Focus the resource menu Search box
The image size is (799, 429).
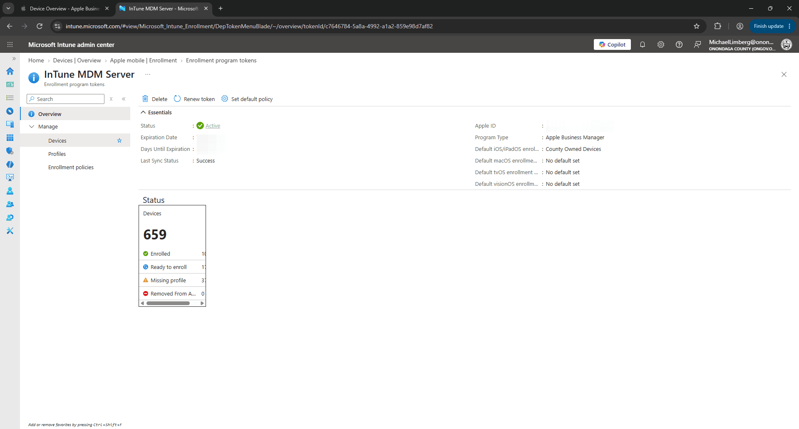65,99
